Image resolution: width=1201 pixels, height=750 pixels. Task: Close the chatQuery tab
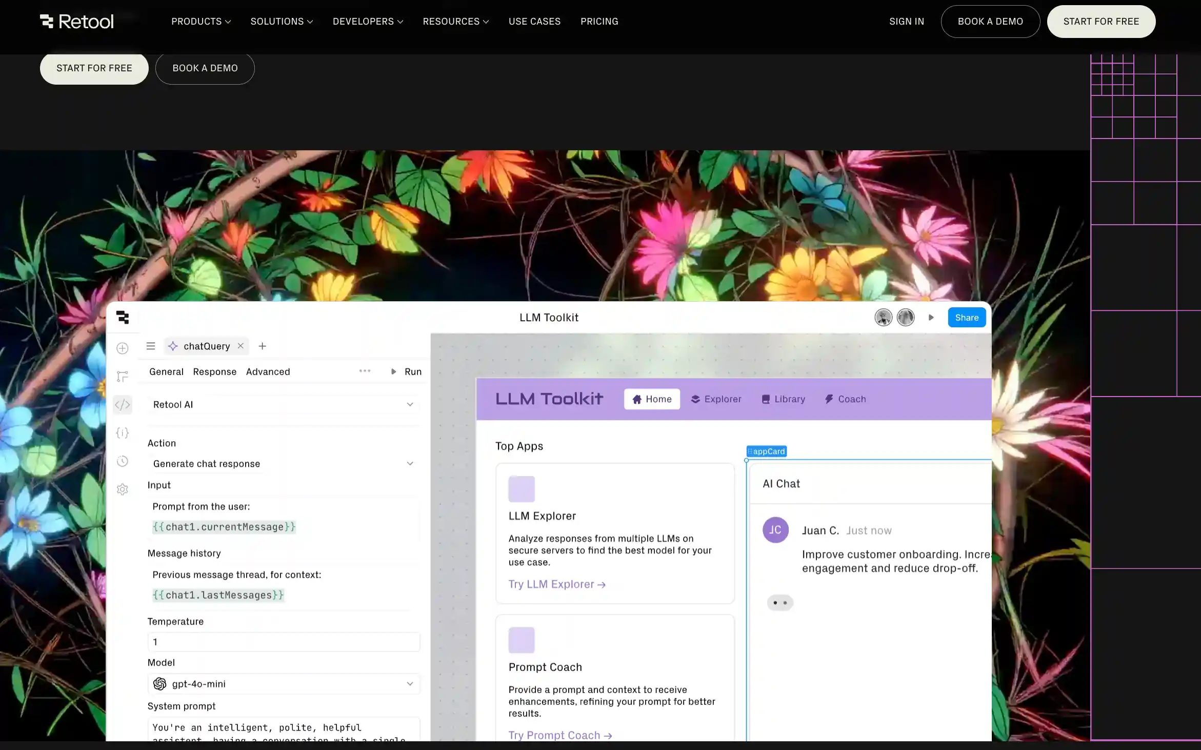(241, 346)
